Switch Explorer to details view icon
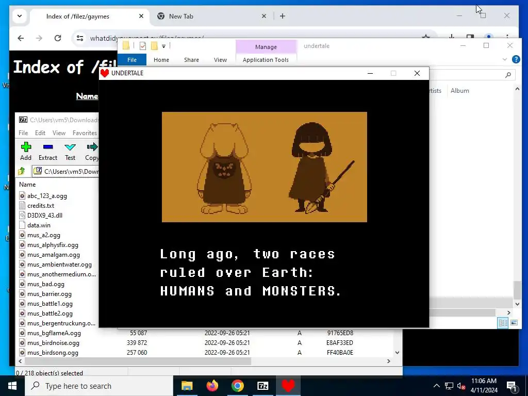Viewport: 528px width, 396px height. (503, 323)
